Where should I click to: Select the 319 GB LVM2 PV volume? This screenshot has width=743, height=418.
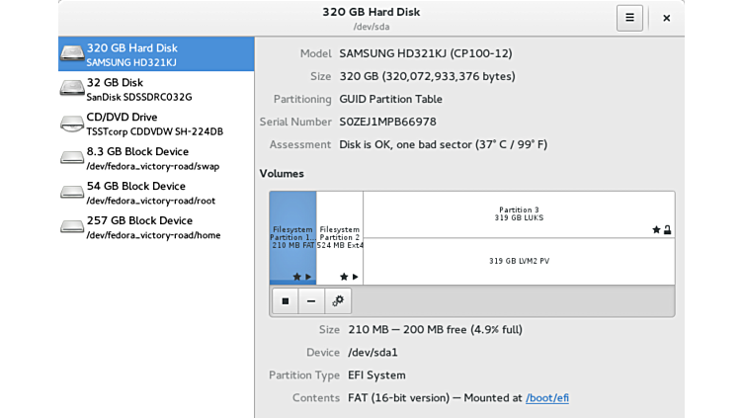coord(519,261)
